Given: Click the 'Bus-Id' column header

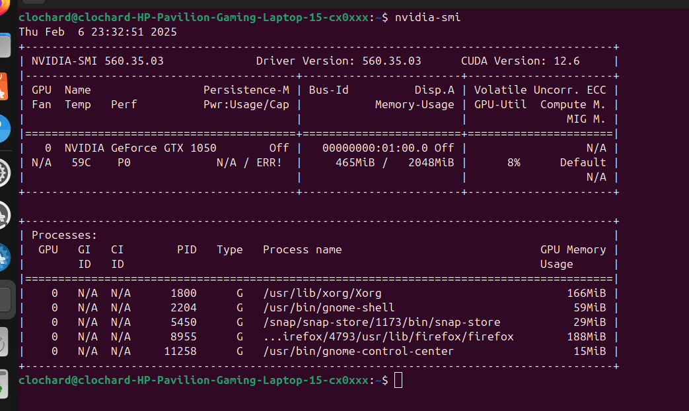Looking at the screenshot, I should [329, 90].
